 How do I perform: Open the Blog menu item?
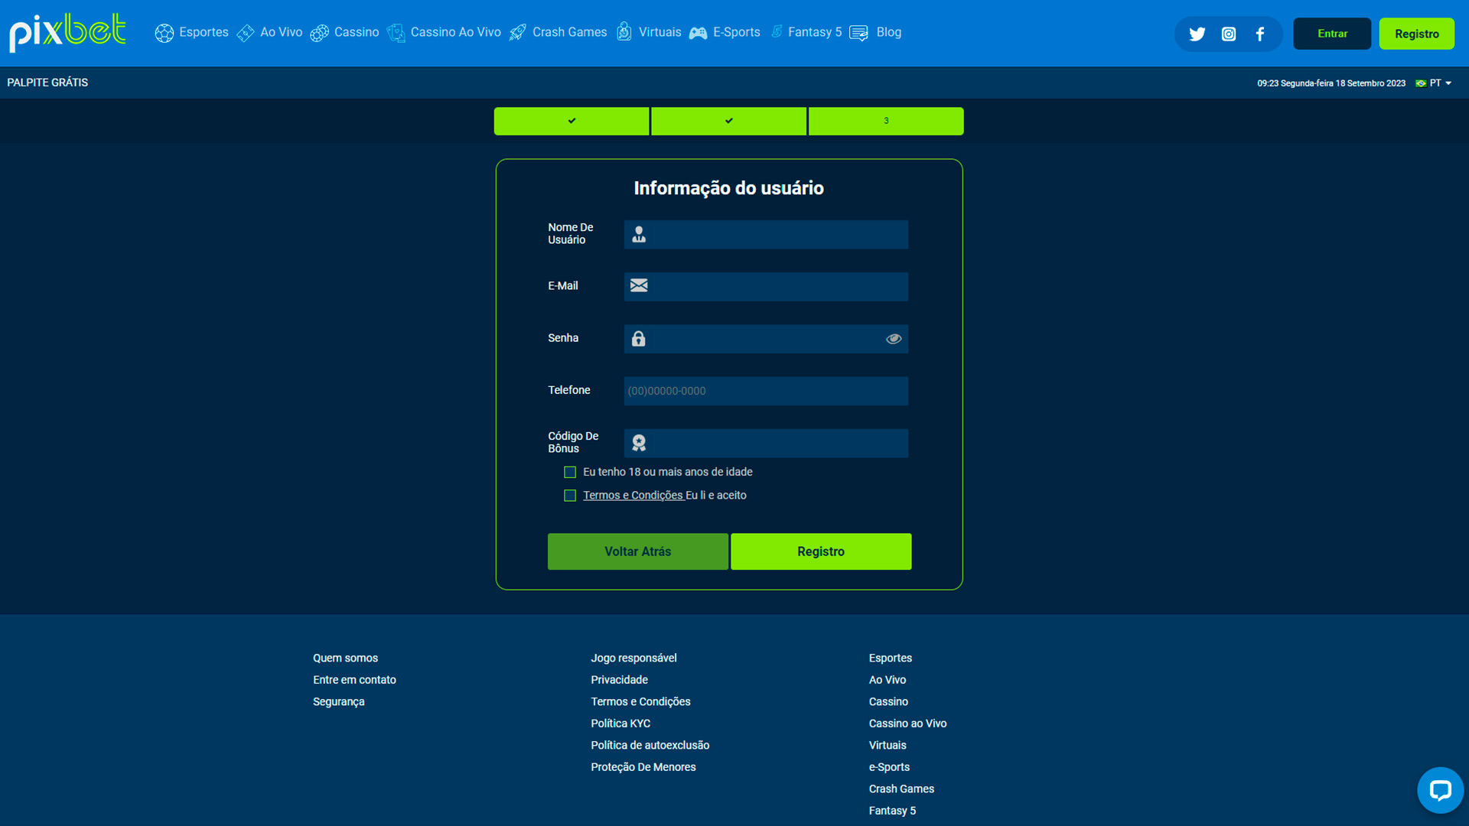click(888, 32)
